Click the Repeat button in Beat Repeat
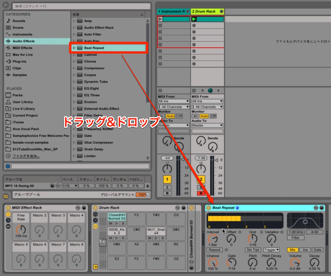 [x=214, y=250]
